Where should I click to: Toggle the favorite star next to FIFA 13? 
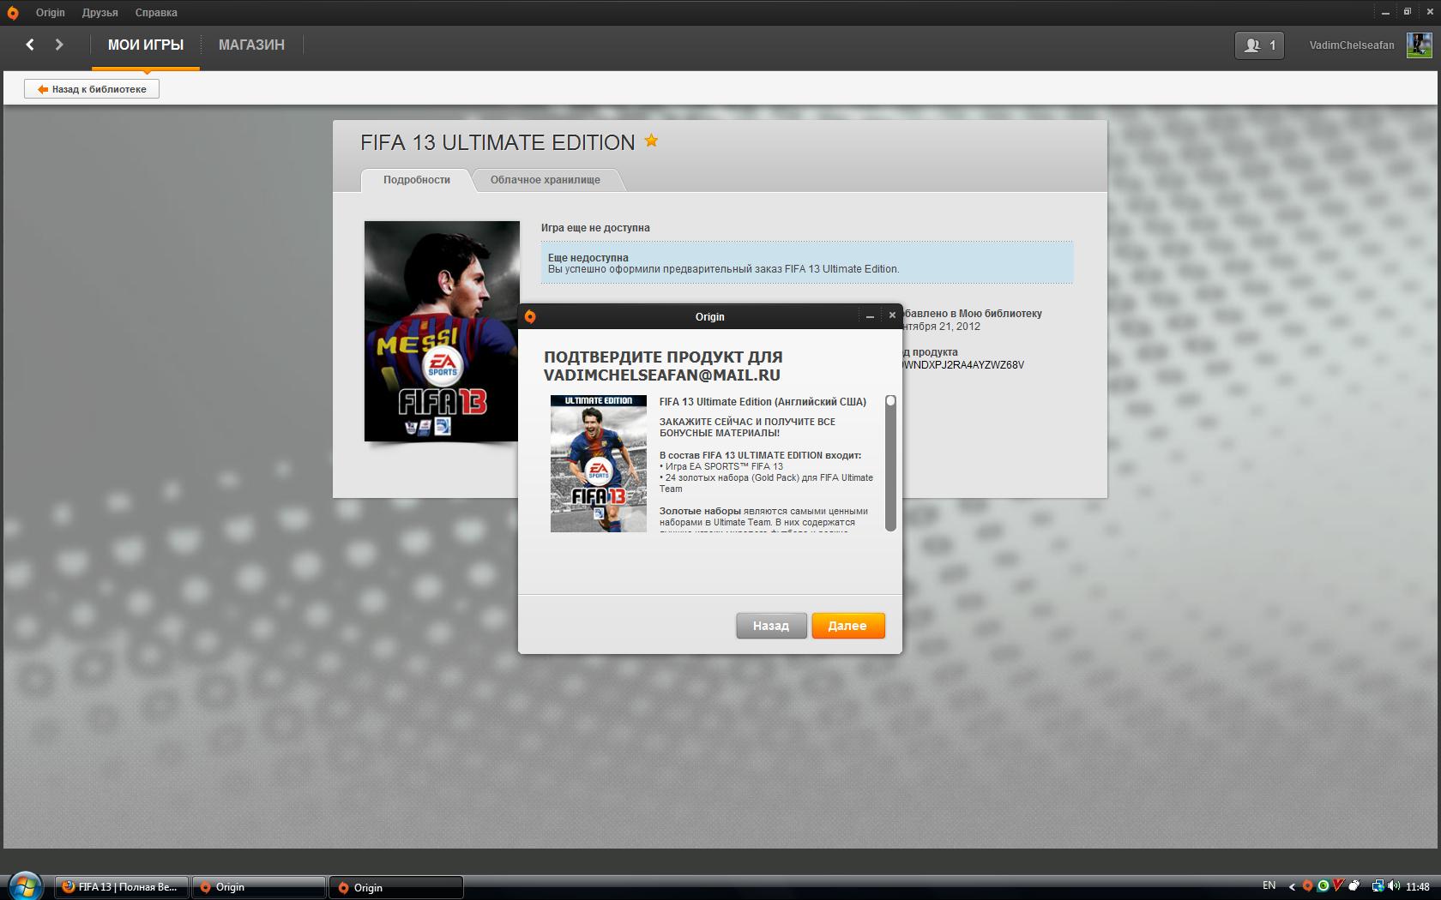[651, 141]
